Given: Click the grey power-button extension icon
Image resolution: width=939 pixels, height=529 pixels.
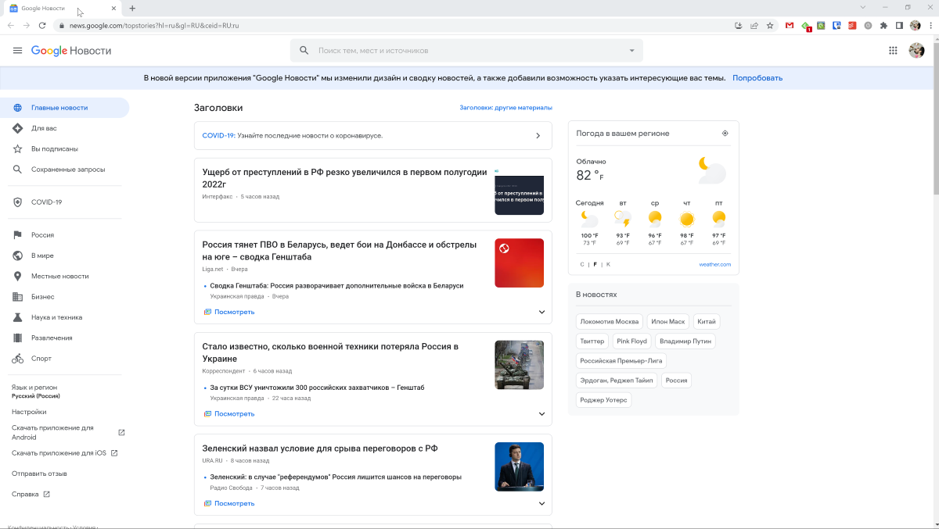Looking at the screenshot, I should [868, 26].
